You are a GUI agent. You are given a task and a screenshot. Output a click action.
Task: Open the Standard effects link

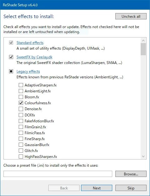point(30,43)
